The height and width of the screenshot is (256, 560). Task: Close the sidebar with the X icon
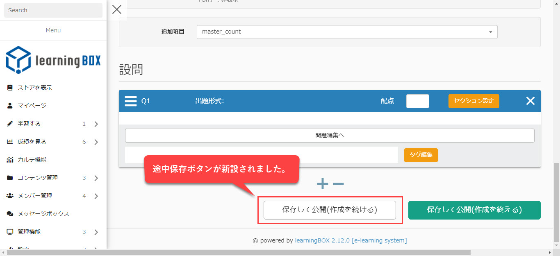117,10
